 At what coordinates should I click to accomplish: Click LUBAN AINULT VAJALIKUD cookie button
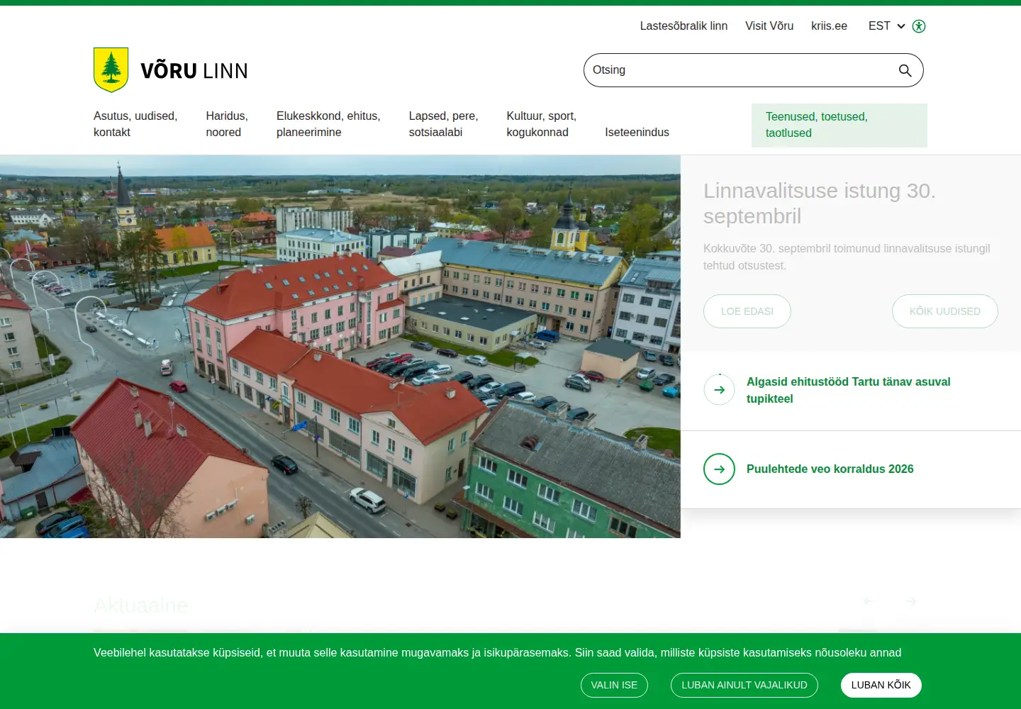pos(744,685)
